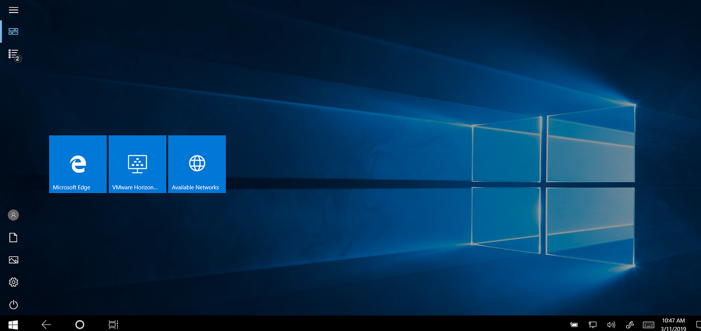701x331 pixels.
Task: Launch VMware Horizon Client from its tile
Action: pyautogui.click(x=137, y=164)
